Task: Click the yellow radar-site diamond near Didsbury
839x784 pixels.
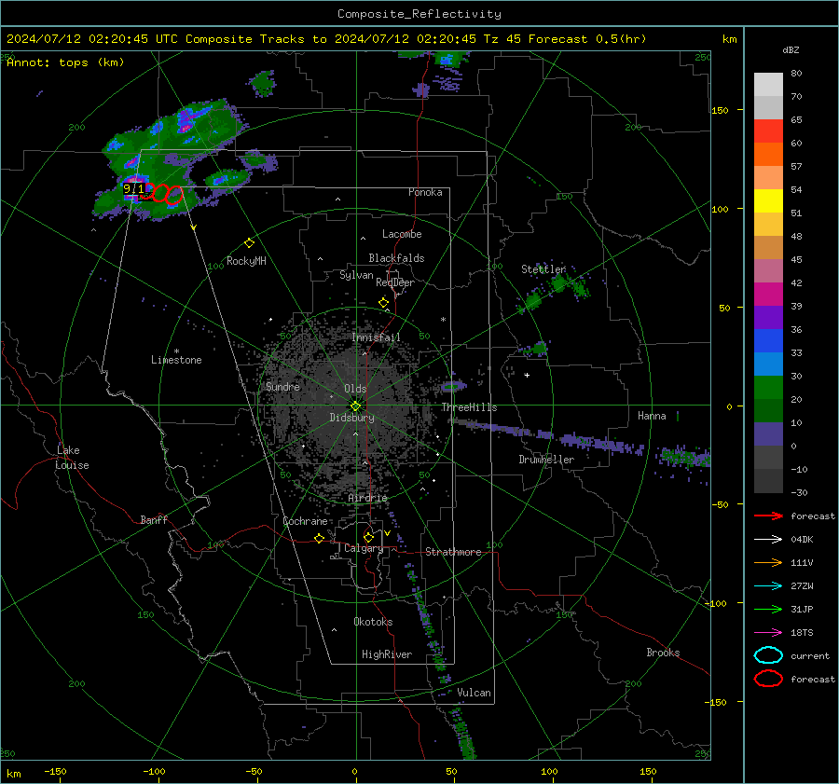Action: [x=356, y=406]
